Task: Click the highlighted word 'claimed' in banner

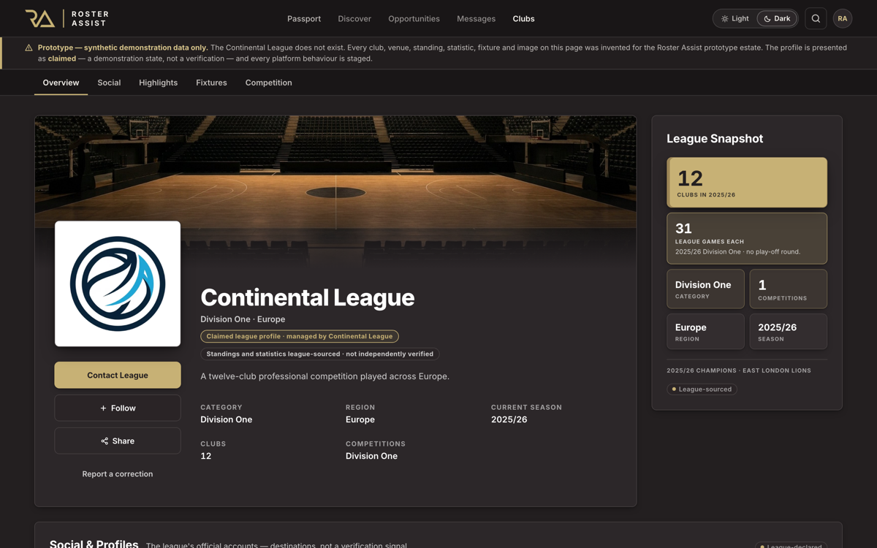Action: [62, 58]
